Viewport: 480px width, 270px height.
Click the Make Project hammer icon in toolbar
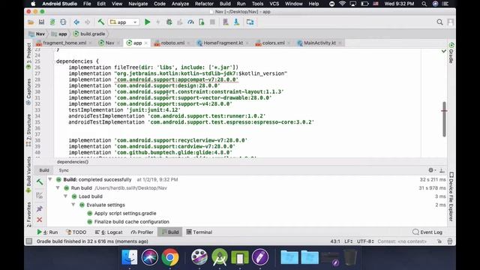click(101, 22)
